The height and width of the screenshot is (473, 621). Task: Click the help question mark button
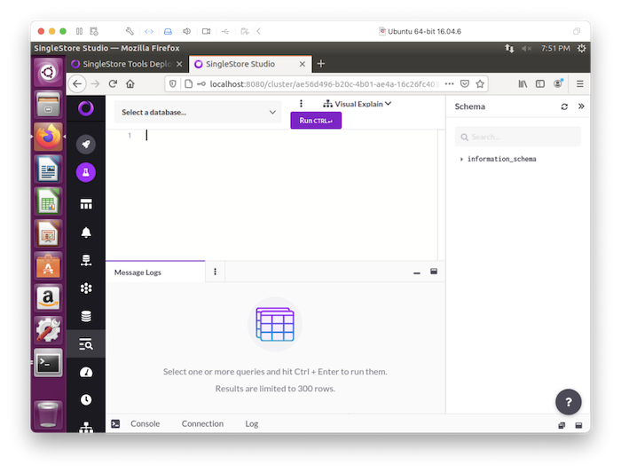569,402
